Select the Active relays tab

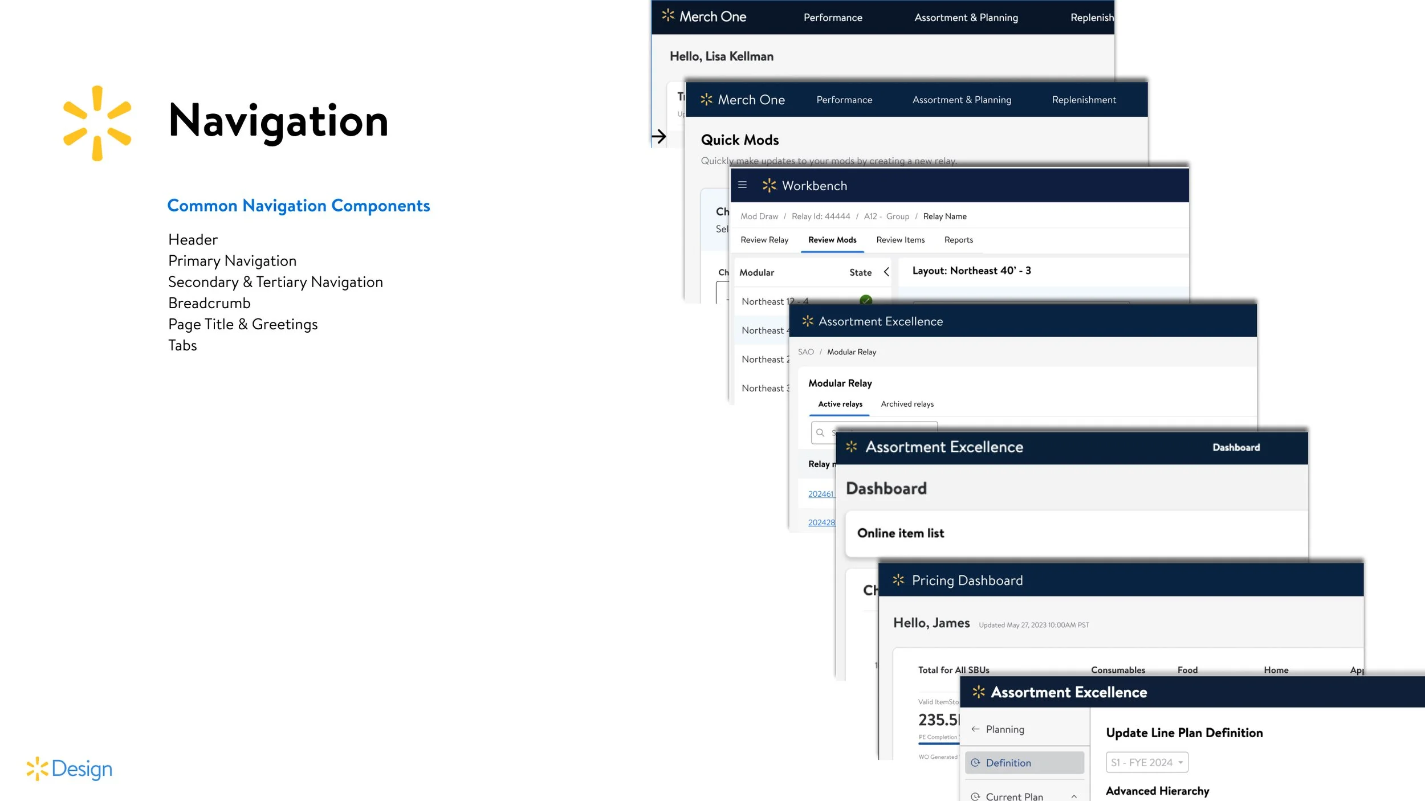[840, 404]
